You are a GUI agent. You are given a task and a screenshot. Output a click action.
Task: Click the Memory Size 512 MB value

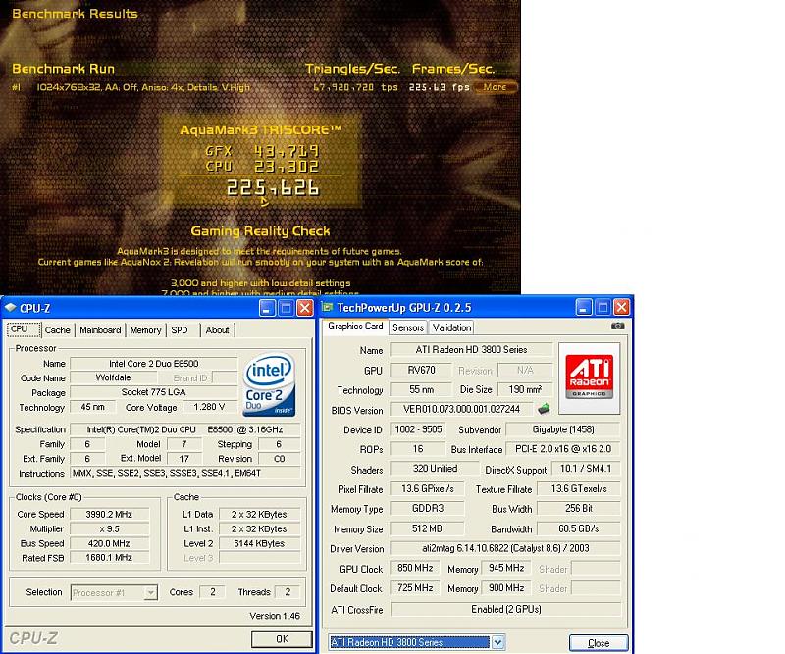click(x=427, y=528)
